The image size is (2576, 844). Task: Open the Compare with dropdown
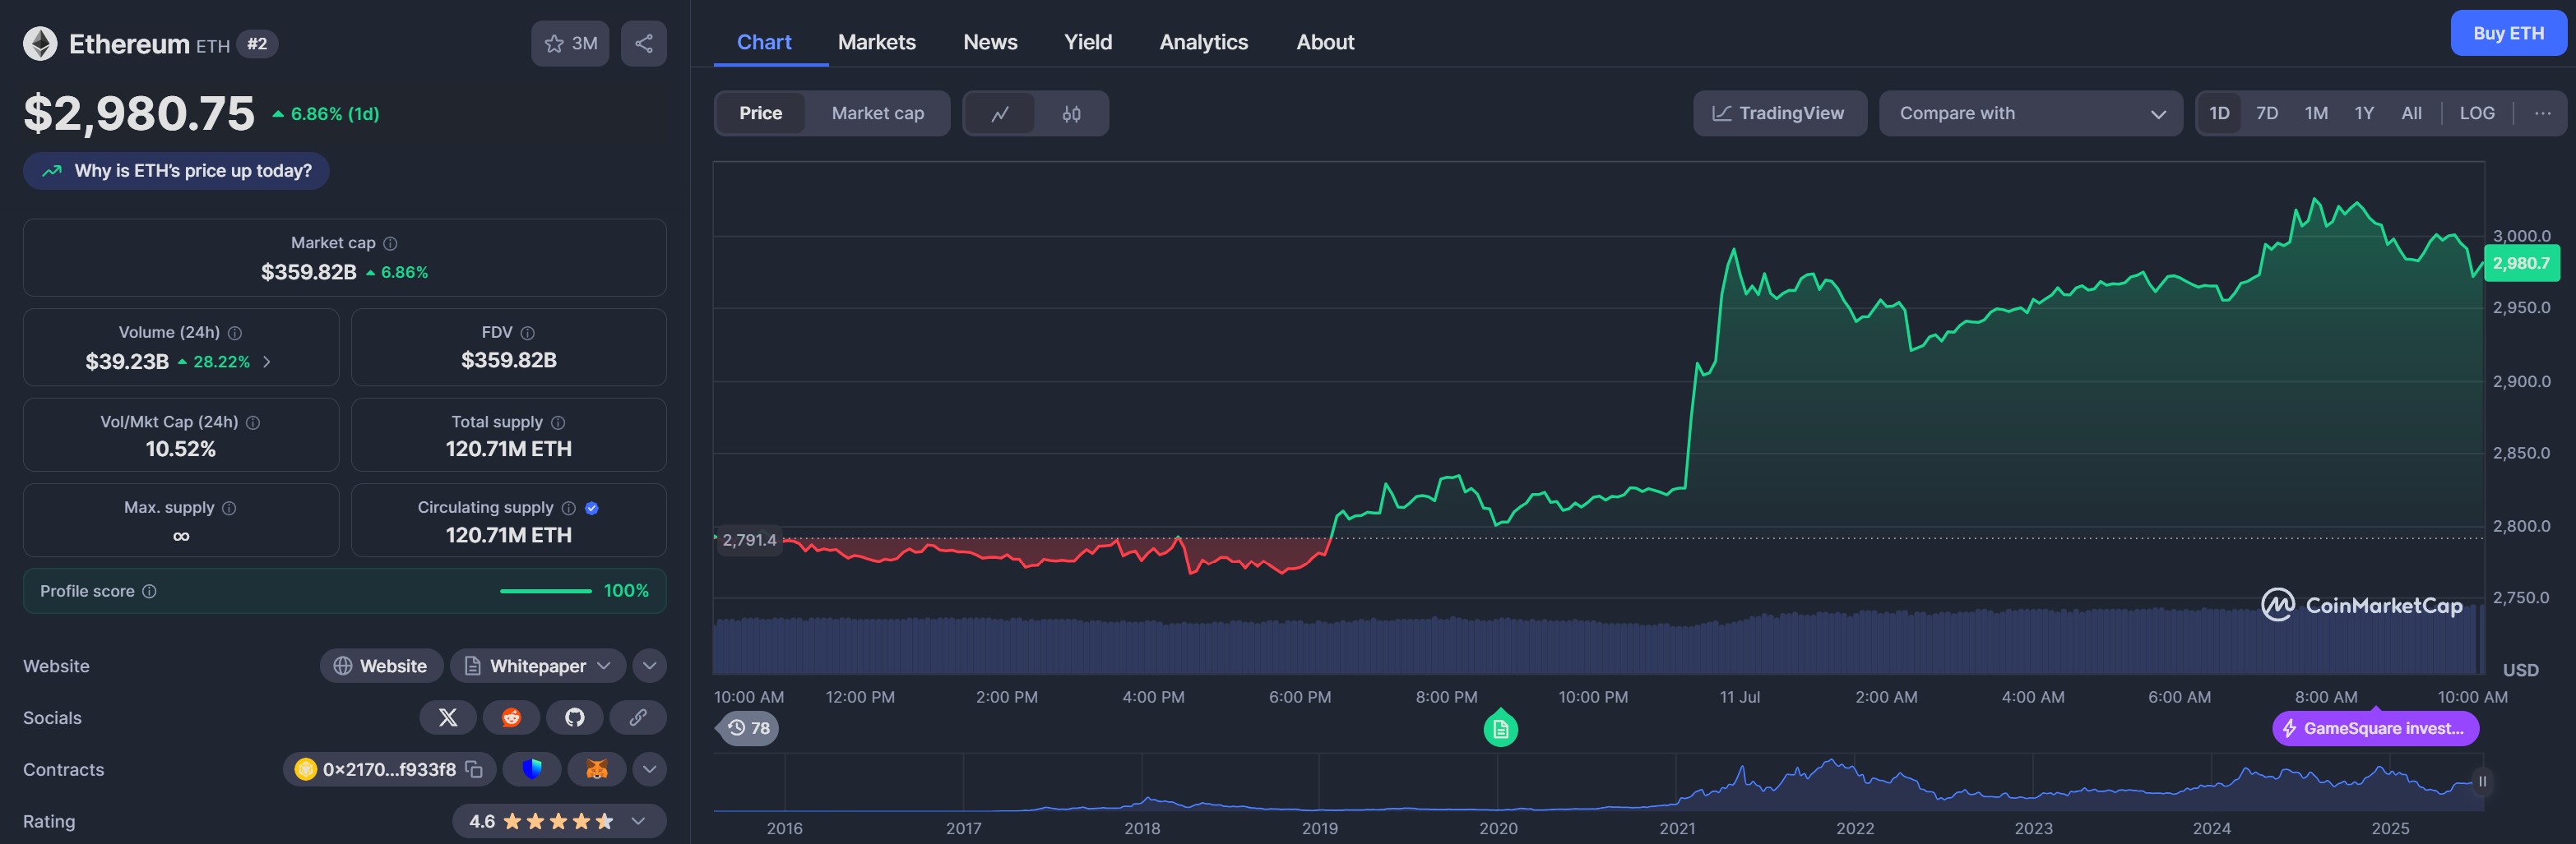(x=2031, y=114)
